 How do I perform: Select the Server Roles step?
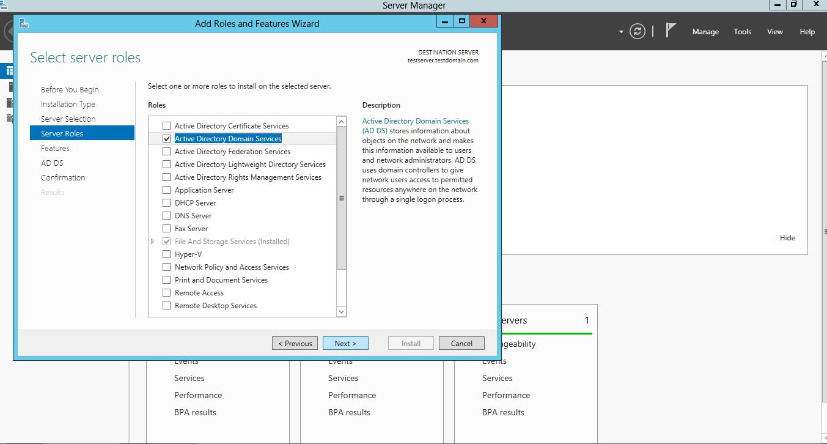(x=82, y=133)
